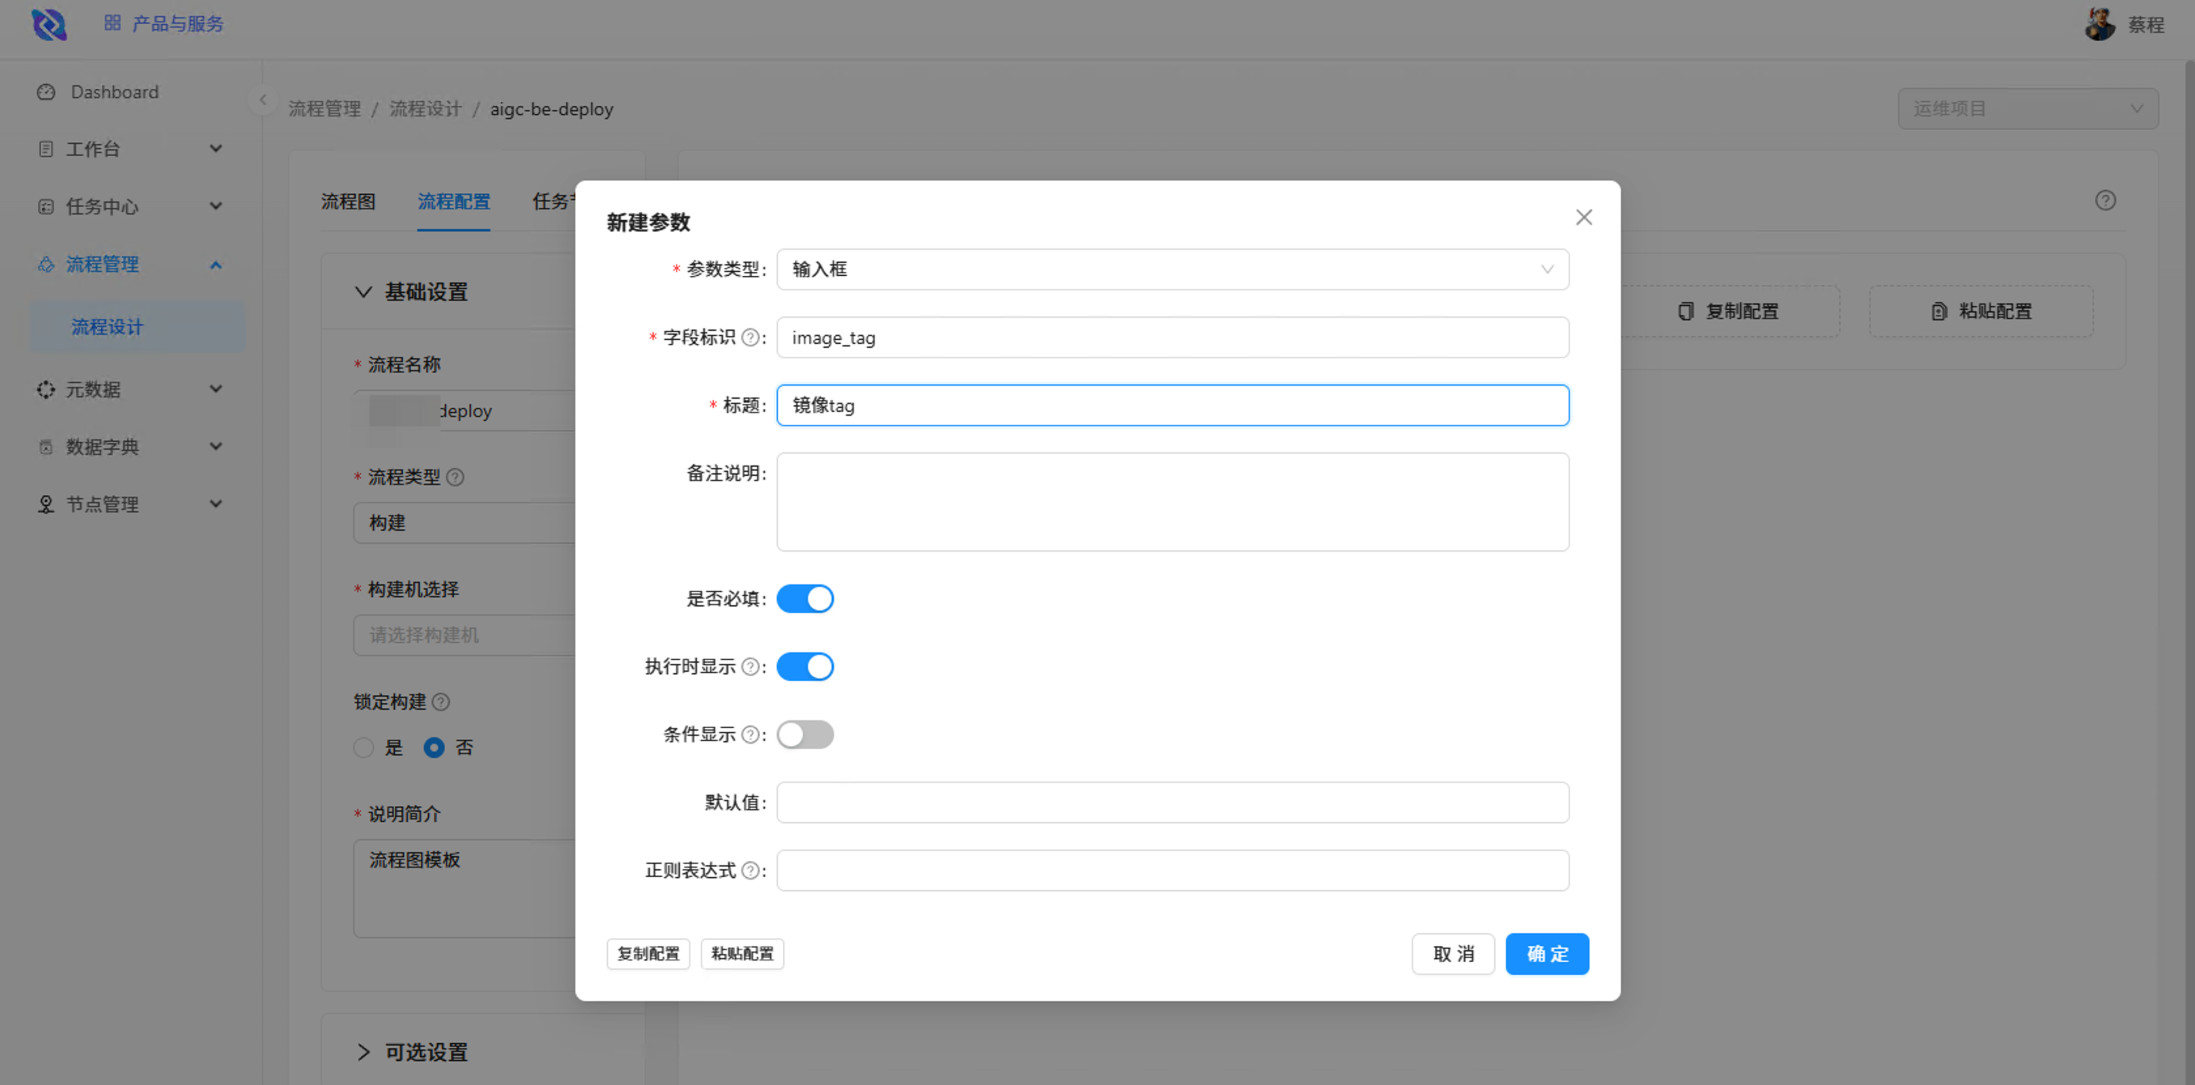Screen dimensions: 2195x1085
Task: Expand the 可选设置 section
Action: click(x=363, y=1052)
